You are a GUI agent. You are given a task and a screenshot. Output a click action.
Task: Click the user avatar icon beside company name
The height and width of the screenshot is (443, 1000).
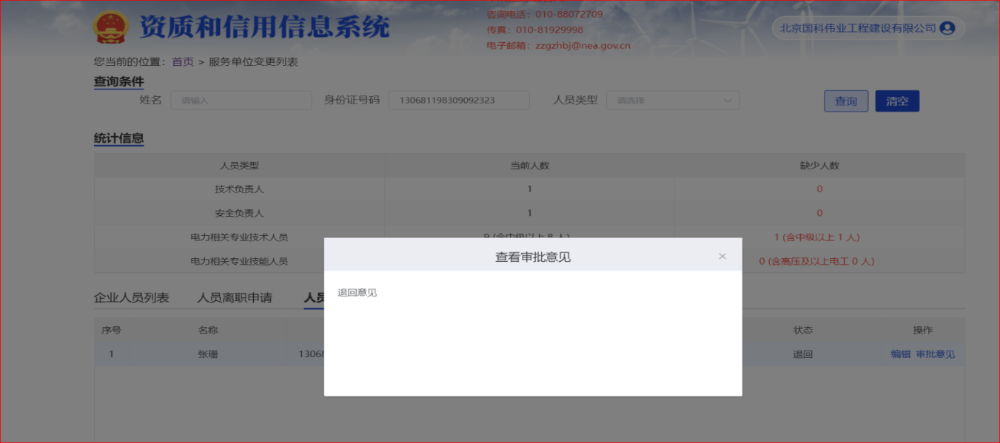point(947,28)
